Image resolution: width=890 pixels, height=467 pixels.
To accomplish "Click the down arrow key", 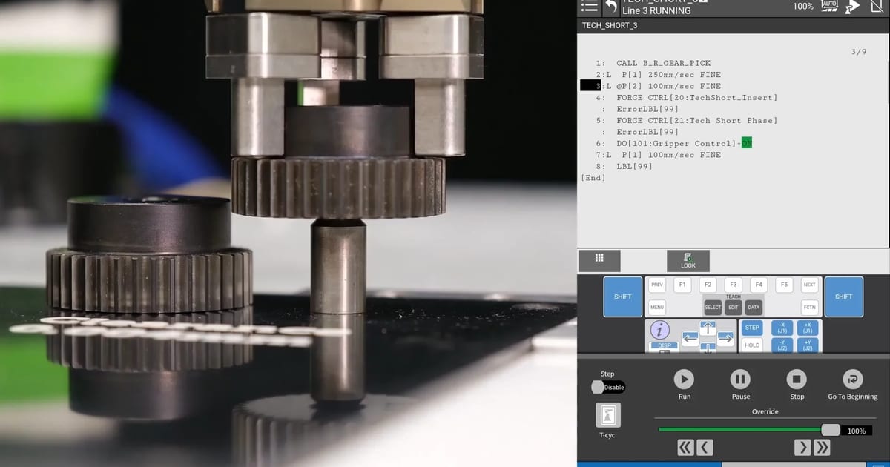I will pyautogui.click(x=708, y=348).
